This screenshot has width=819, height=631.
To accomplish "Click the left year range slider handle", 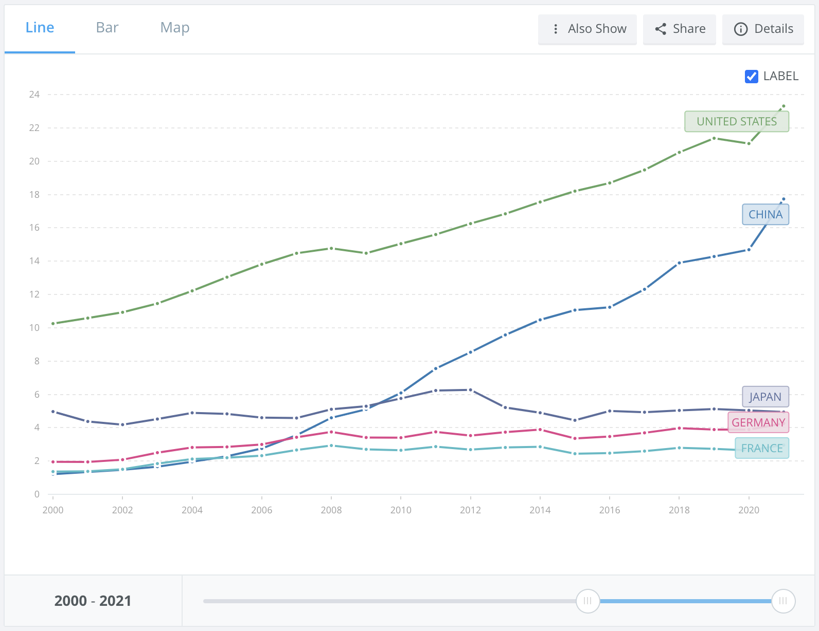I will [x=587, y=601].
